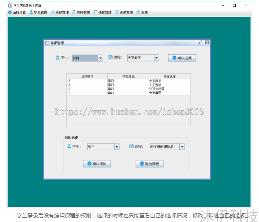This screenshot has width=259, height=222.
Task: Select table cell with ID 17
Action: 87,89
